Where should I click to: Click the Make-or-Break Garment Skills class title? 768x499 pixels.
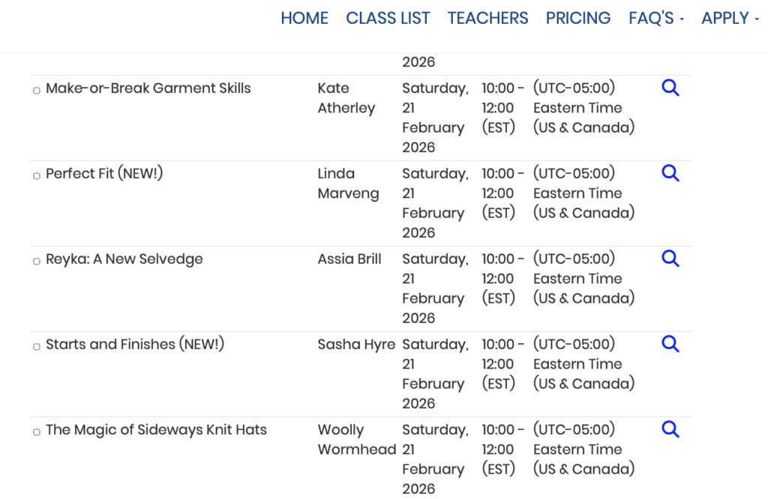tap(148, 88)
